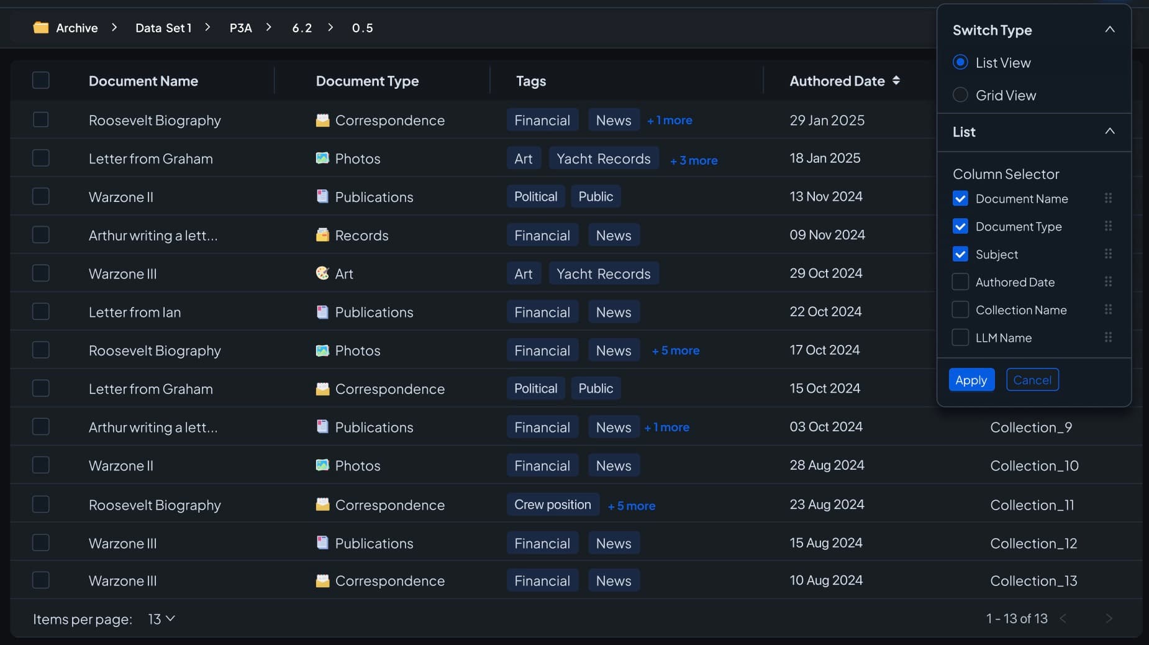Viewport: 1149px width, 645px height.
Task: Click the drag handle beside Subject option
Action: click(x=1108, y=254)
